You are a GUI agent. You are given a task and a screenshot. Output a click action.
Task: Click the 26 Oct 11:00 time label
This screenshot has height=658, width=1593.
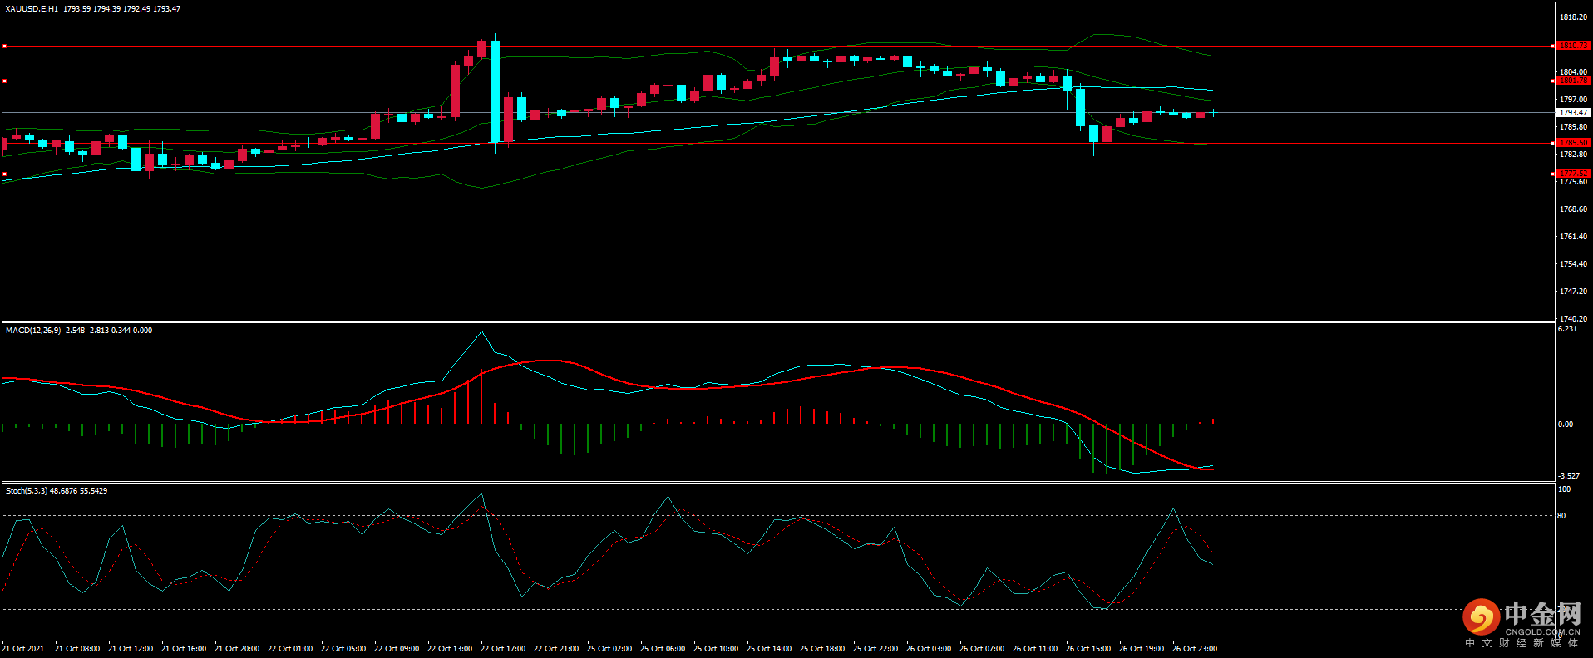coord(1035,649)
